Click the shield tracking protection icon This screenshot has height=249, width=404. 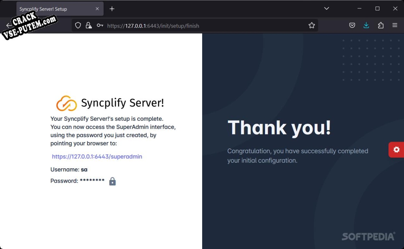(78, 26)
